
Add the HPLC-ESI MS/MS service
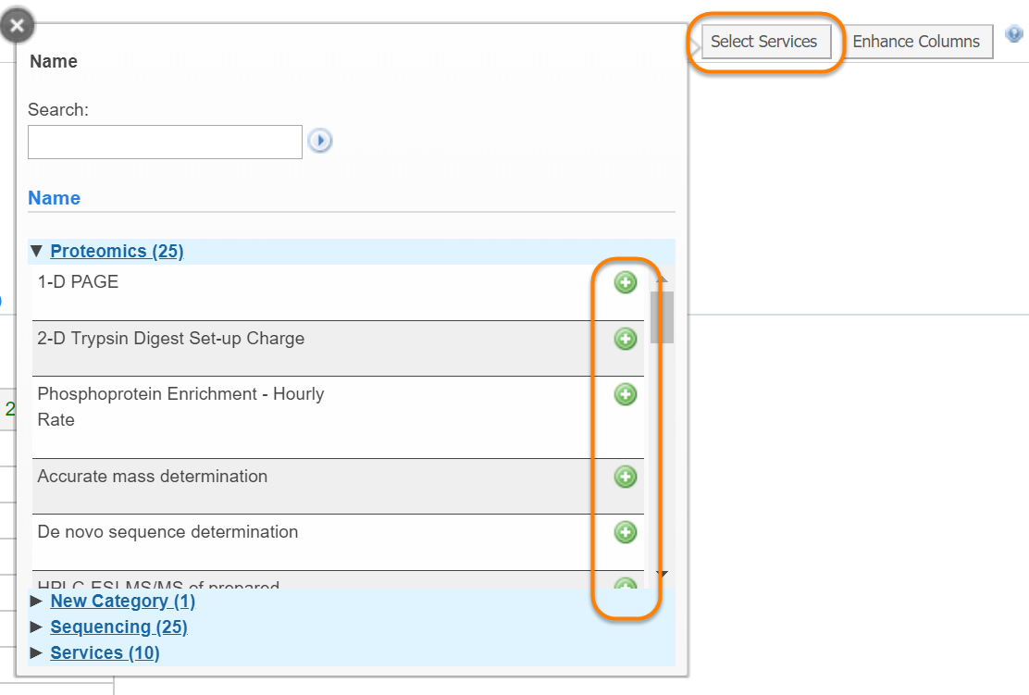(626, 584)
